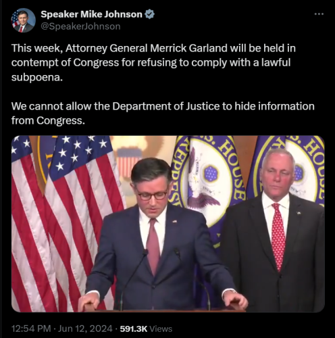Play the press conference video
The height and width of the screenshot is (338, 335).
[168, 224]
